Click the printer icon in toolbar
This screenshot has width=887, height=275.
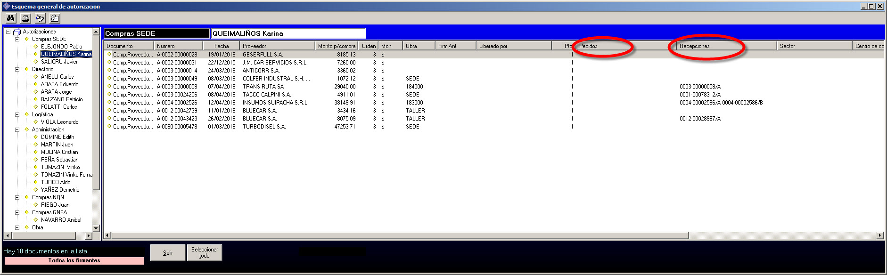pyautogui.click(x=25, y=18)
